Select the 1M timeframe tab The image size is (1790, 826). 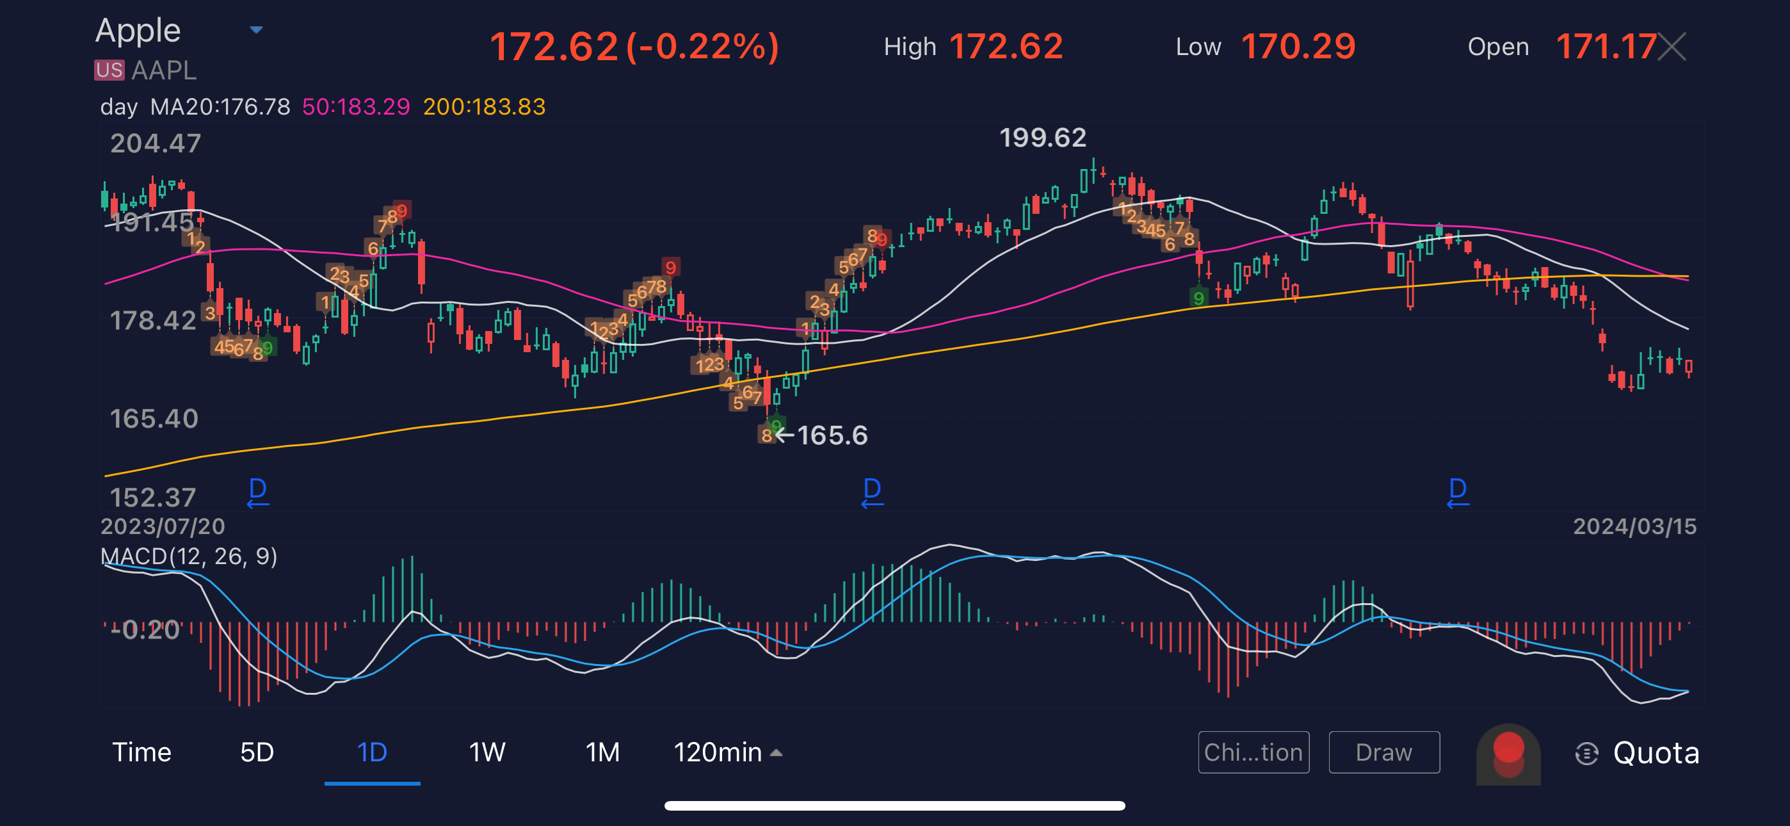(x=602, y=752)
